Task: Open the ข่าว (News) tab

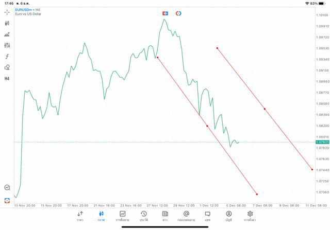Action: coord(165,216)
